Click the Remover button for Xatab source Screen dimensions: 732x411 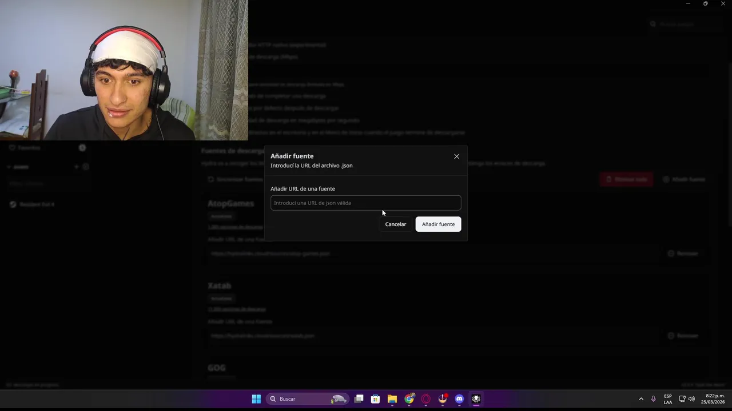coord(683,336)
